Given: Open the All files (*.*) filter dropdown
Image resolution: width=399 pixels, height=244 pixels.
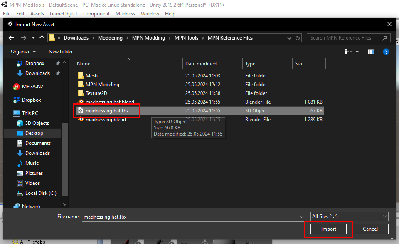Looking at the screenshot, I should 350,217.
